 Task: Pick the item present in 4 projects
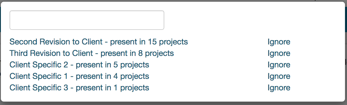[79, 76]
